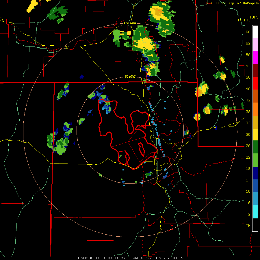Click the "10" scale value

(248, 191)
